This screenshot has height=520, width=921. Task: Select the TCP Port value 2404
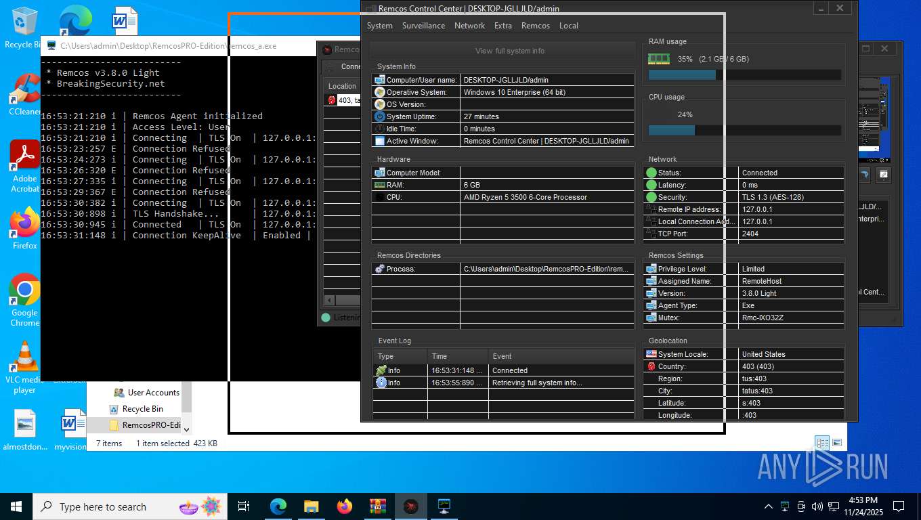[750, 234]
